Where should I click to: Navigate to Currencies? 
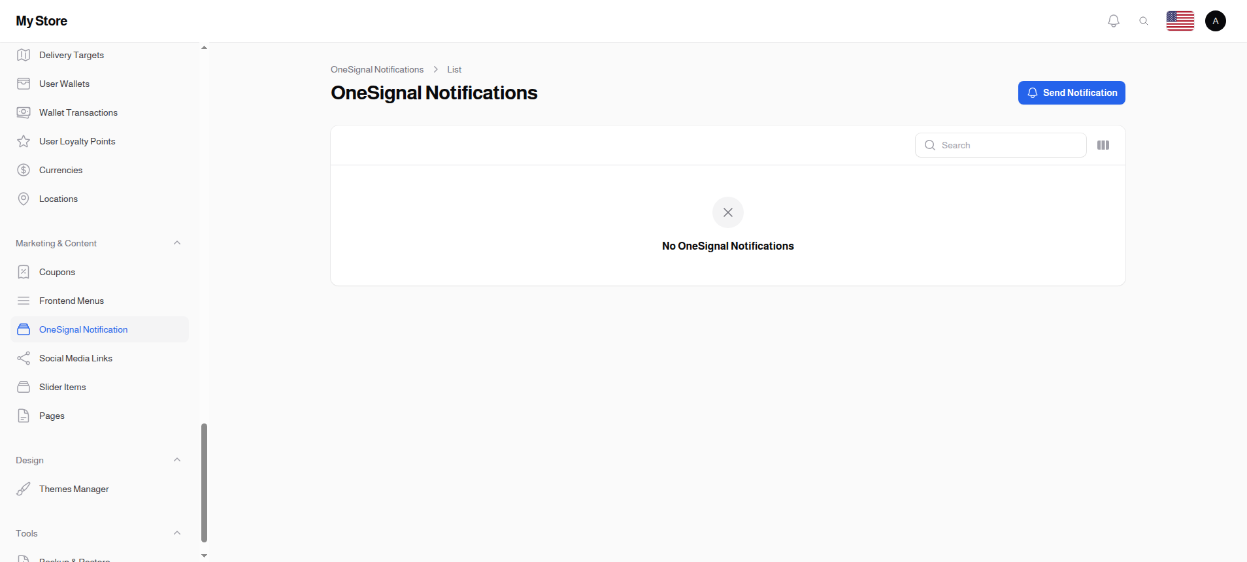click(x=99, y=170)
